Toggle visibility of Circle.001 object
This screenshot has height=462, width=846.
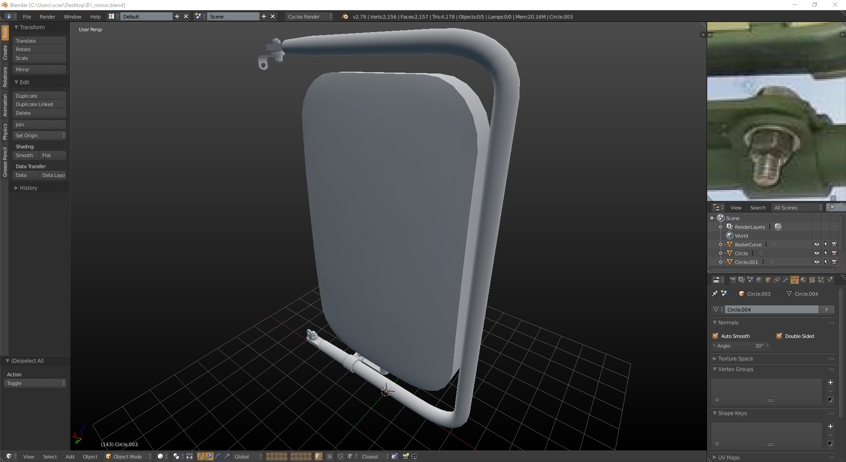pos(816,262)
